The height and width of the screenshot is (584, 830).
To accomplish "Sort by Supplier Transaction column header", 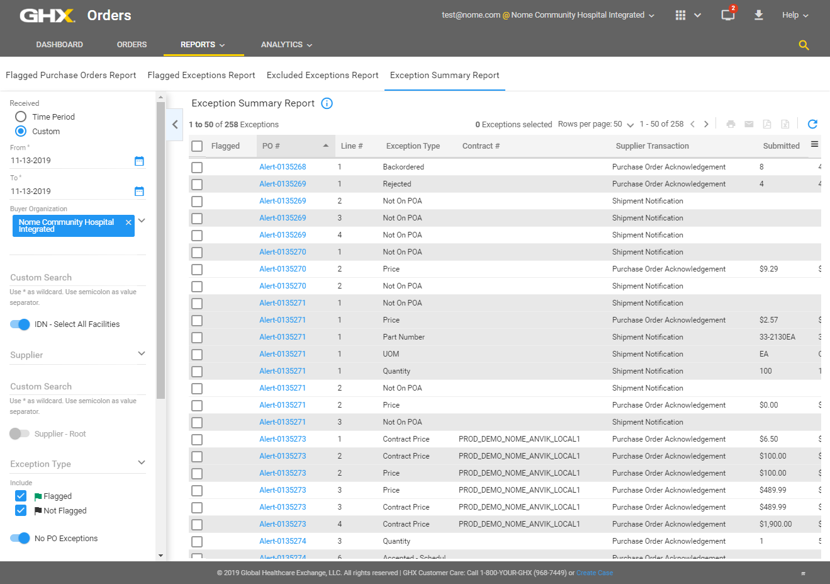I will (652, 146).
